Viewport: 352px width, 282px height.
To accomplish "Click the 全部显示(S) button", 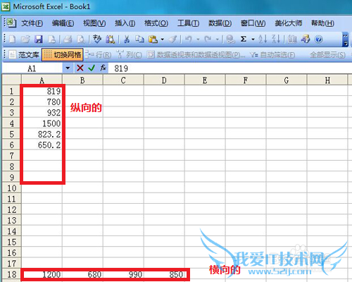I will 327,55.
